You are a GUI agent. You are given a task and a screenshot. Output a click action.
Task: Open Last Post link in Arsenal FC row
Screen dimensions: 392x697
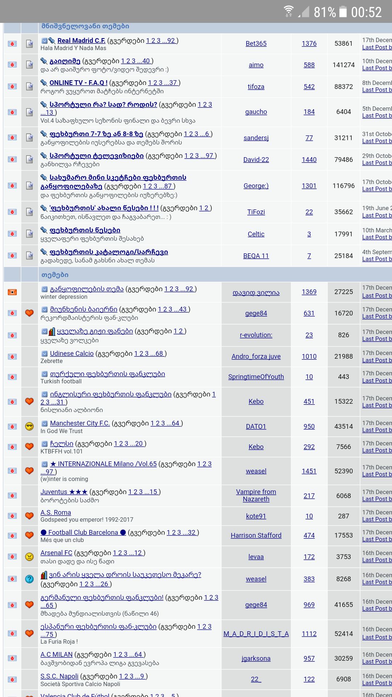(377, 560)
